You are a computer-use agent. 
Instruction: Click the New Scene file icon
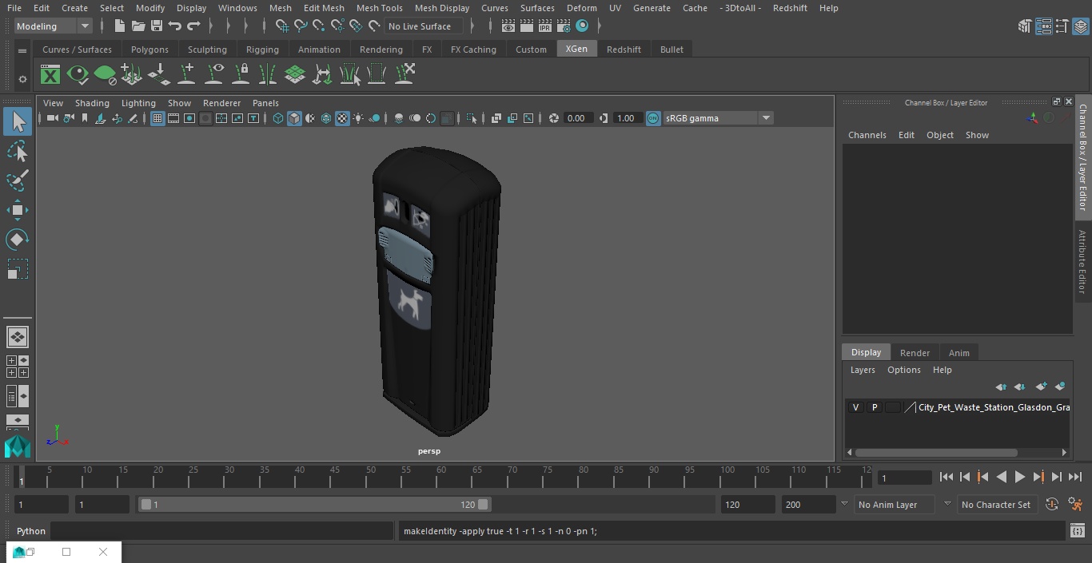click(119, 26)
